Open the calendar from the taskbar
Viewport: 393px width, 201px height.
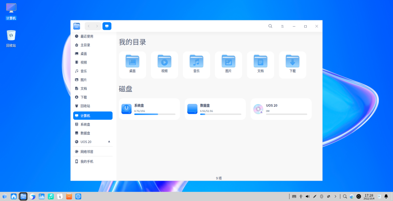coord(60,197)
